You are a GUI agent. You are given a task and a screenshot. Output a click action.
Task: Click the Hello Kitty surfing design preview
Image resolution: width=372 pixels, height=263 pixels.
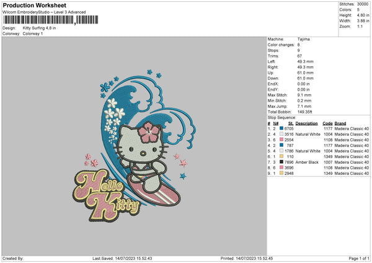click(135, 146)
